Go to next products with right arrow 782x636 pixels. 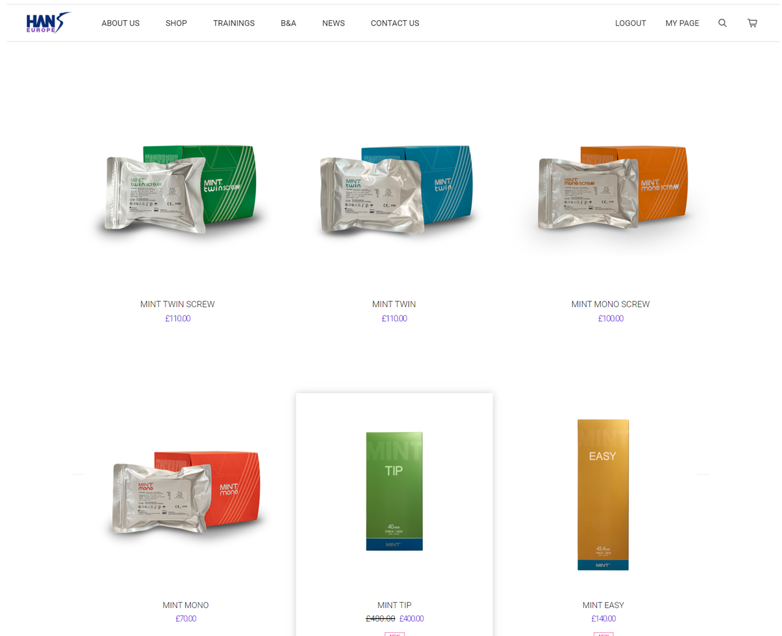click(703, 474)
